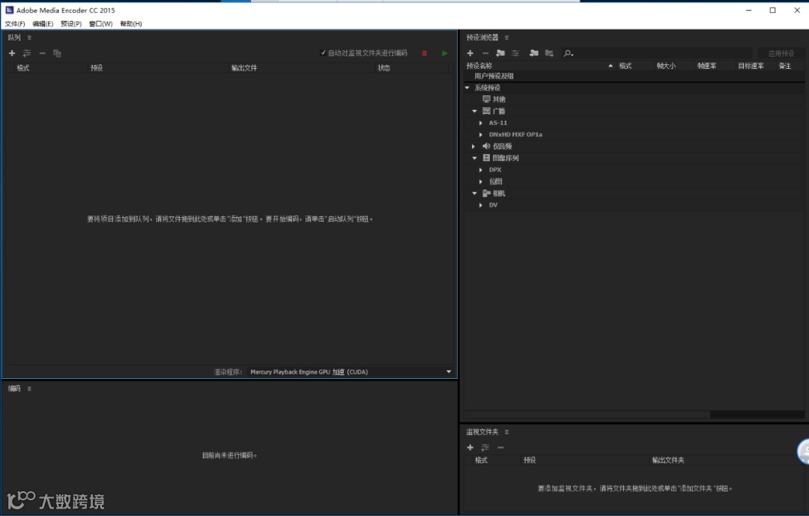Import presets folder icon
The image size is (809, 516).
click(534, 53)
